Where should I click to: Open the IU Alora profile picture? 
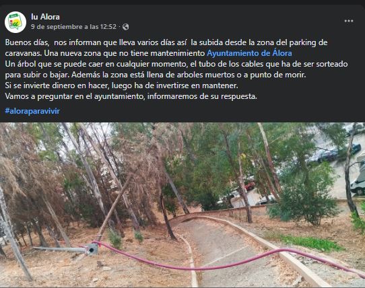click(15, 22)
